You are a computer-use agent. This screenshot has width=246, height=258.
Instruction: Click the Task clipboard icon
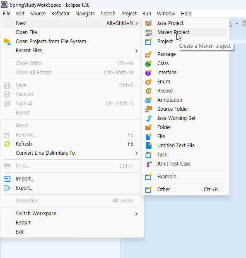point(149,155)
